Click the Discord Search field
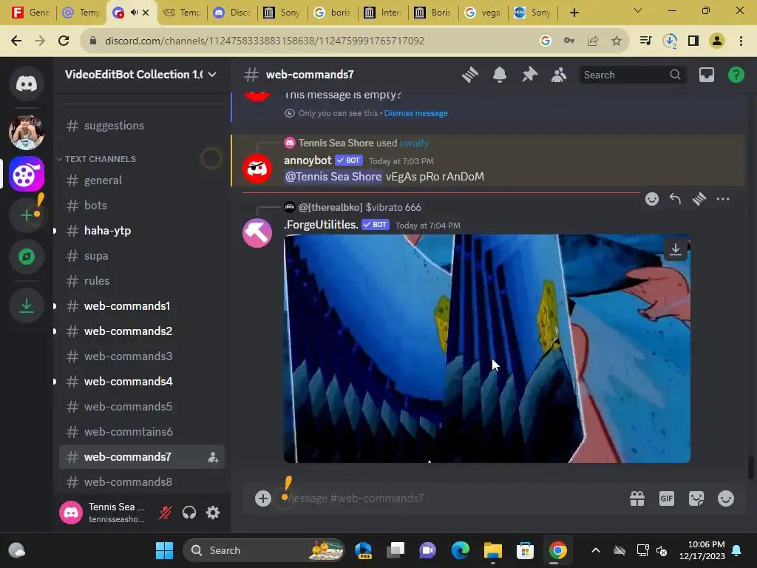 coord(632,75)
